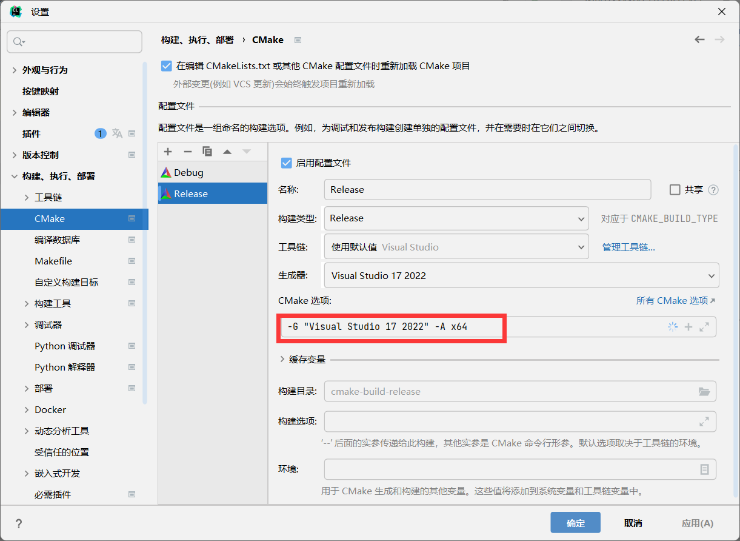Viewport: 740px width, 541px height.
Task: Click the project icon on Python 解释器 row
Action: click(132, 368)
